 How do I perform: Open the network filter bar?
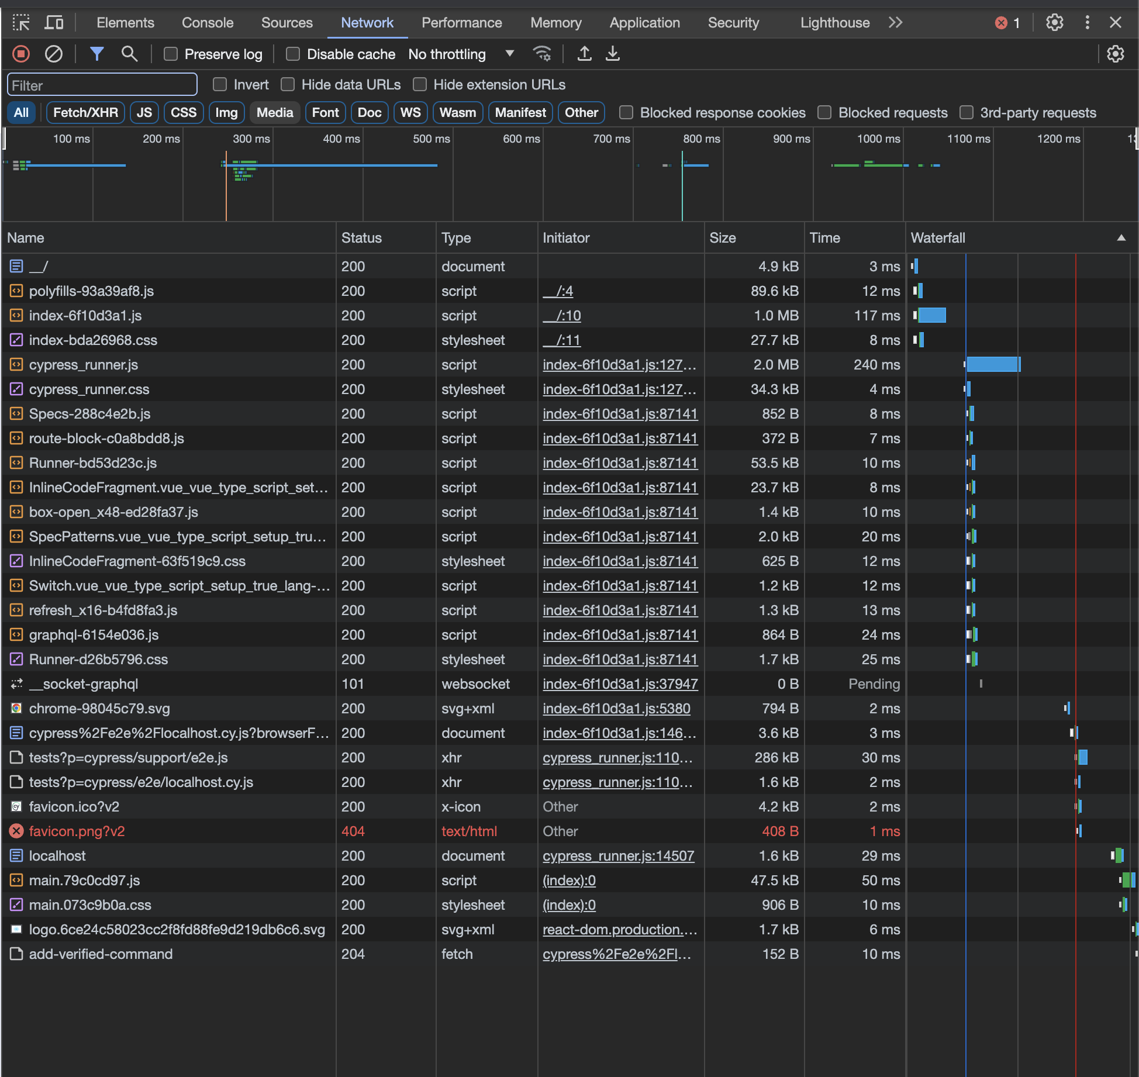pos(97,54)
